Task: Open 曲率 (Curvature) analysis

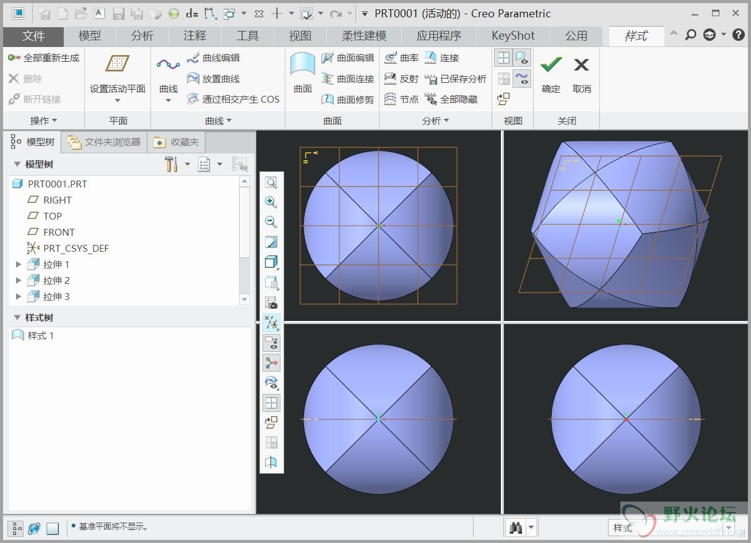Action: (401, 58)
